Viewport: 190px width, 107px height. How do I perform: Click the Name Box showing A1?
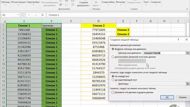9,15
